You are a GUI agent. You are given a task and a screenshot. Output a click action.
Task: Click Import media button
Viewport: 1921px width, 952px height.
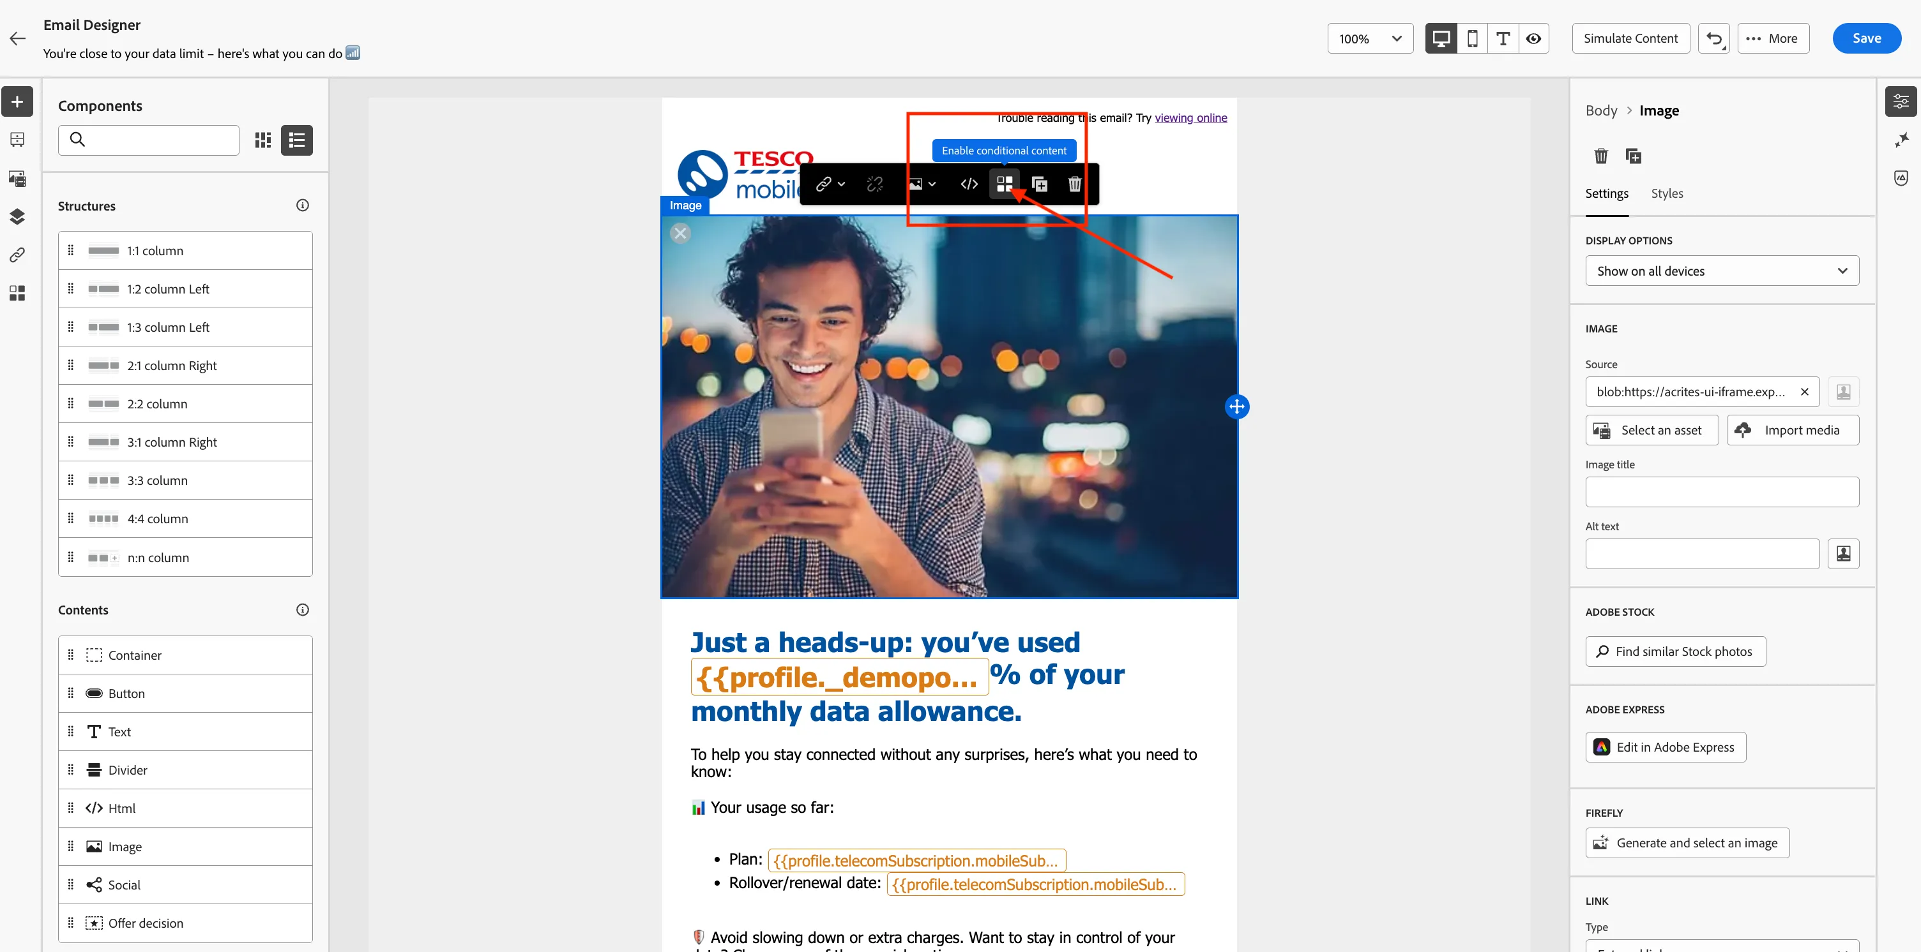click(x=1793, y=431)
